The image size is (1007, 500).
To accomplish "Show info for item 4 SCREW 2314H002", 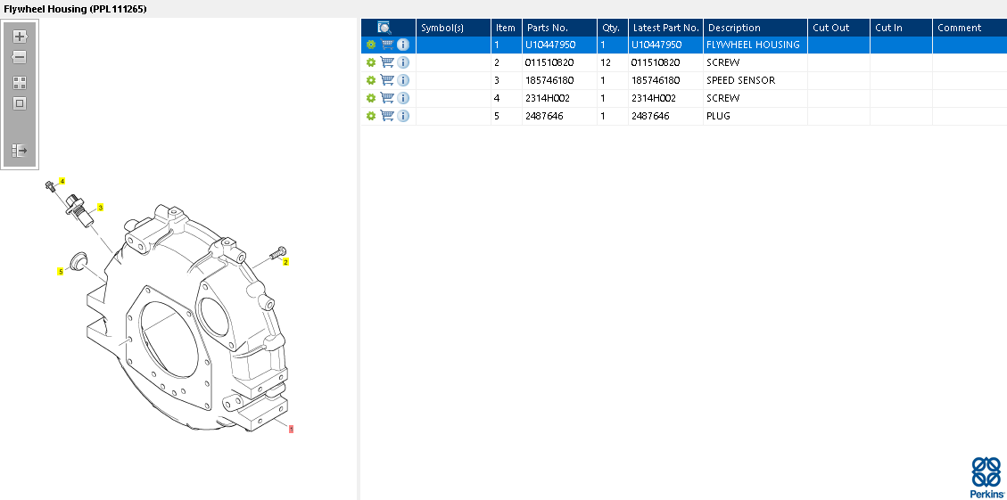I will coord(403,98).
